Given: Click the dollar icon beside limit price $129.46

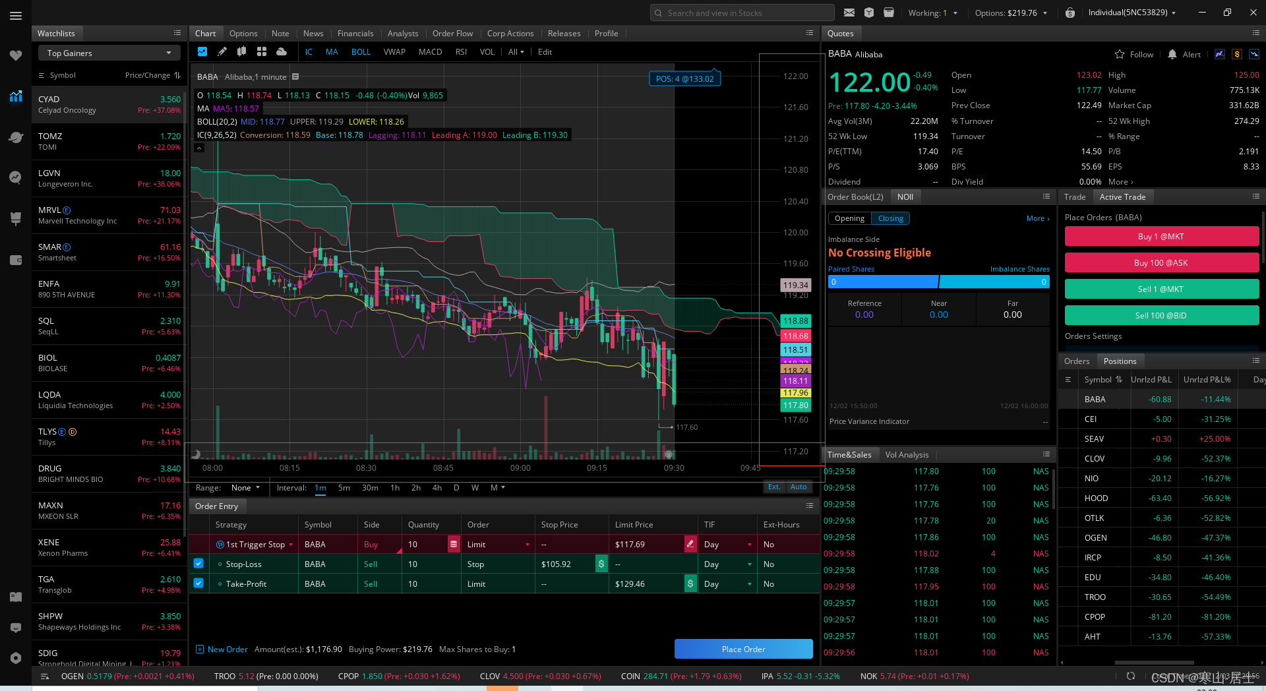Looking at the screenshot, I should (690, 584).
